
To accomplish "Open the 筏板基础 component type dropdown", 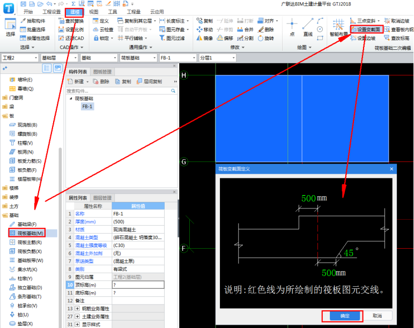I will point(138,58).
